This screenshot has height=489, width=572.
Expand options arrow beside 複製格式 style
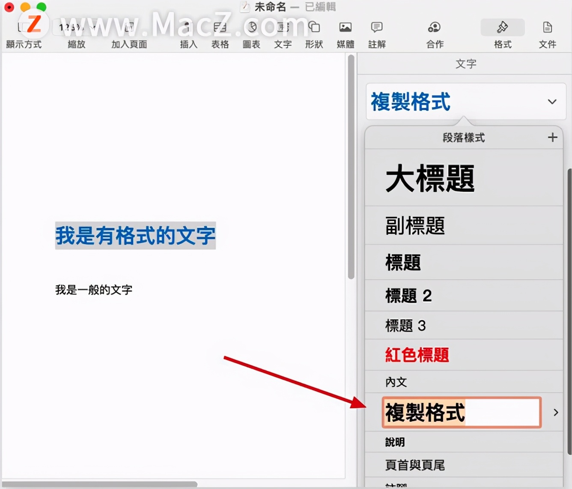(x=556, y=412)
